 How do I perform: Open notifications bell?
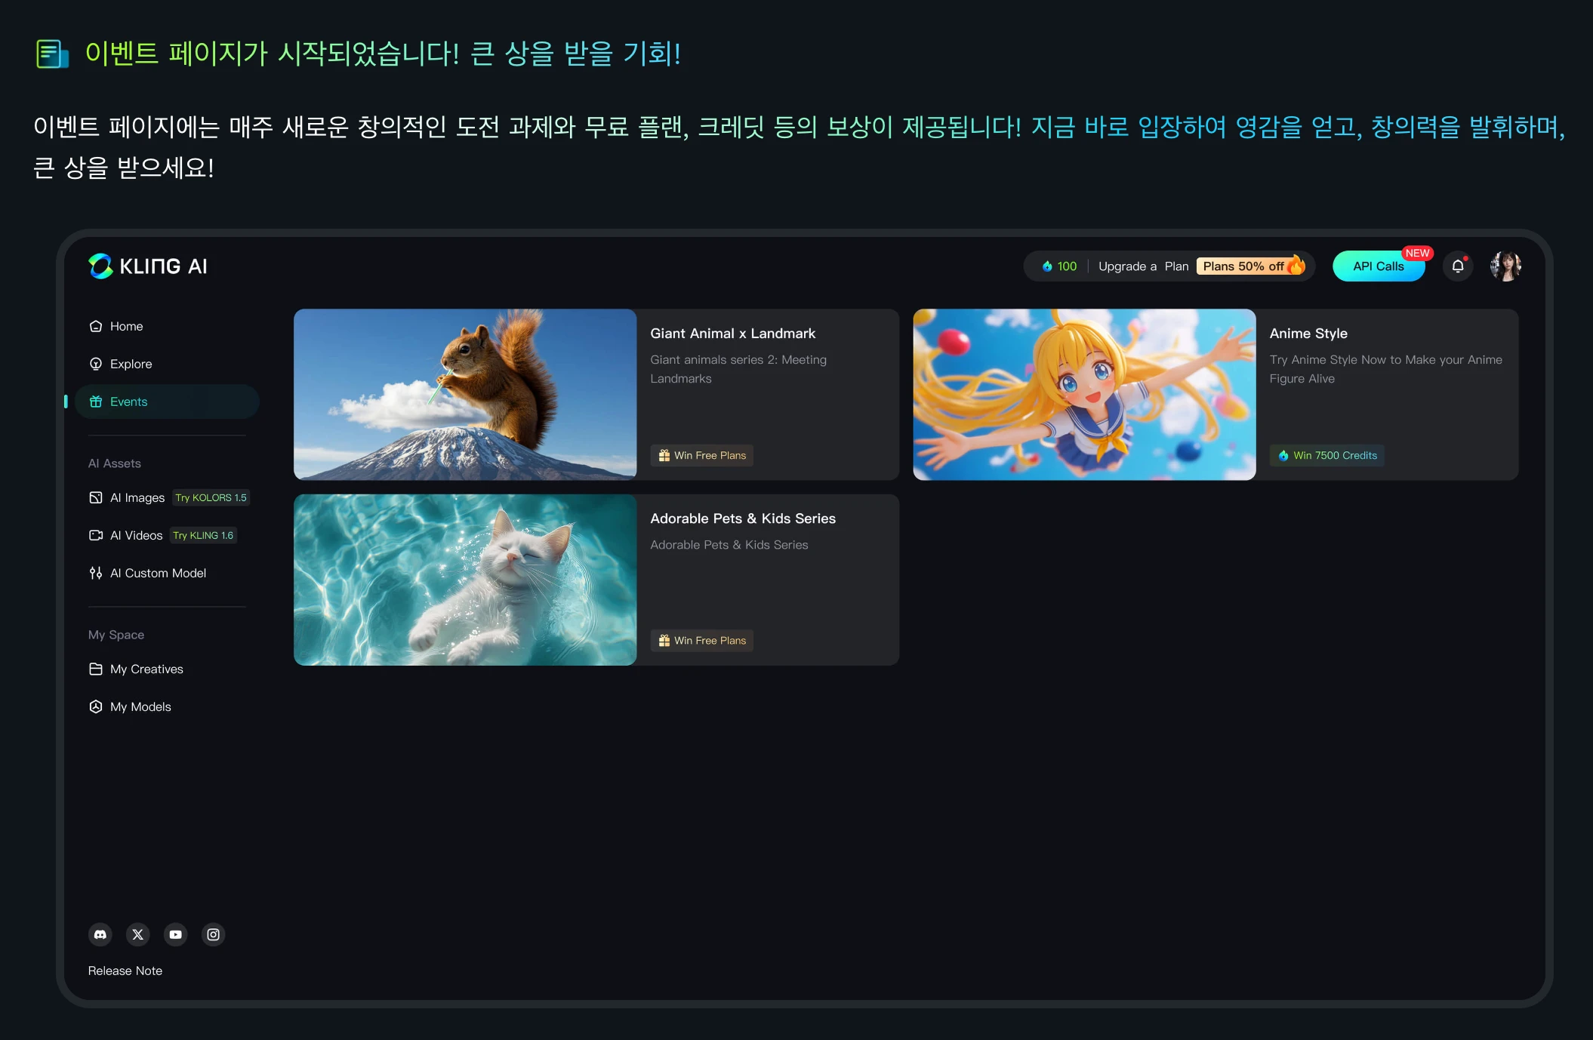(1458, 266)
